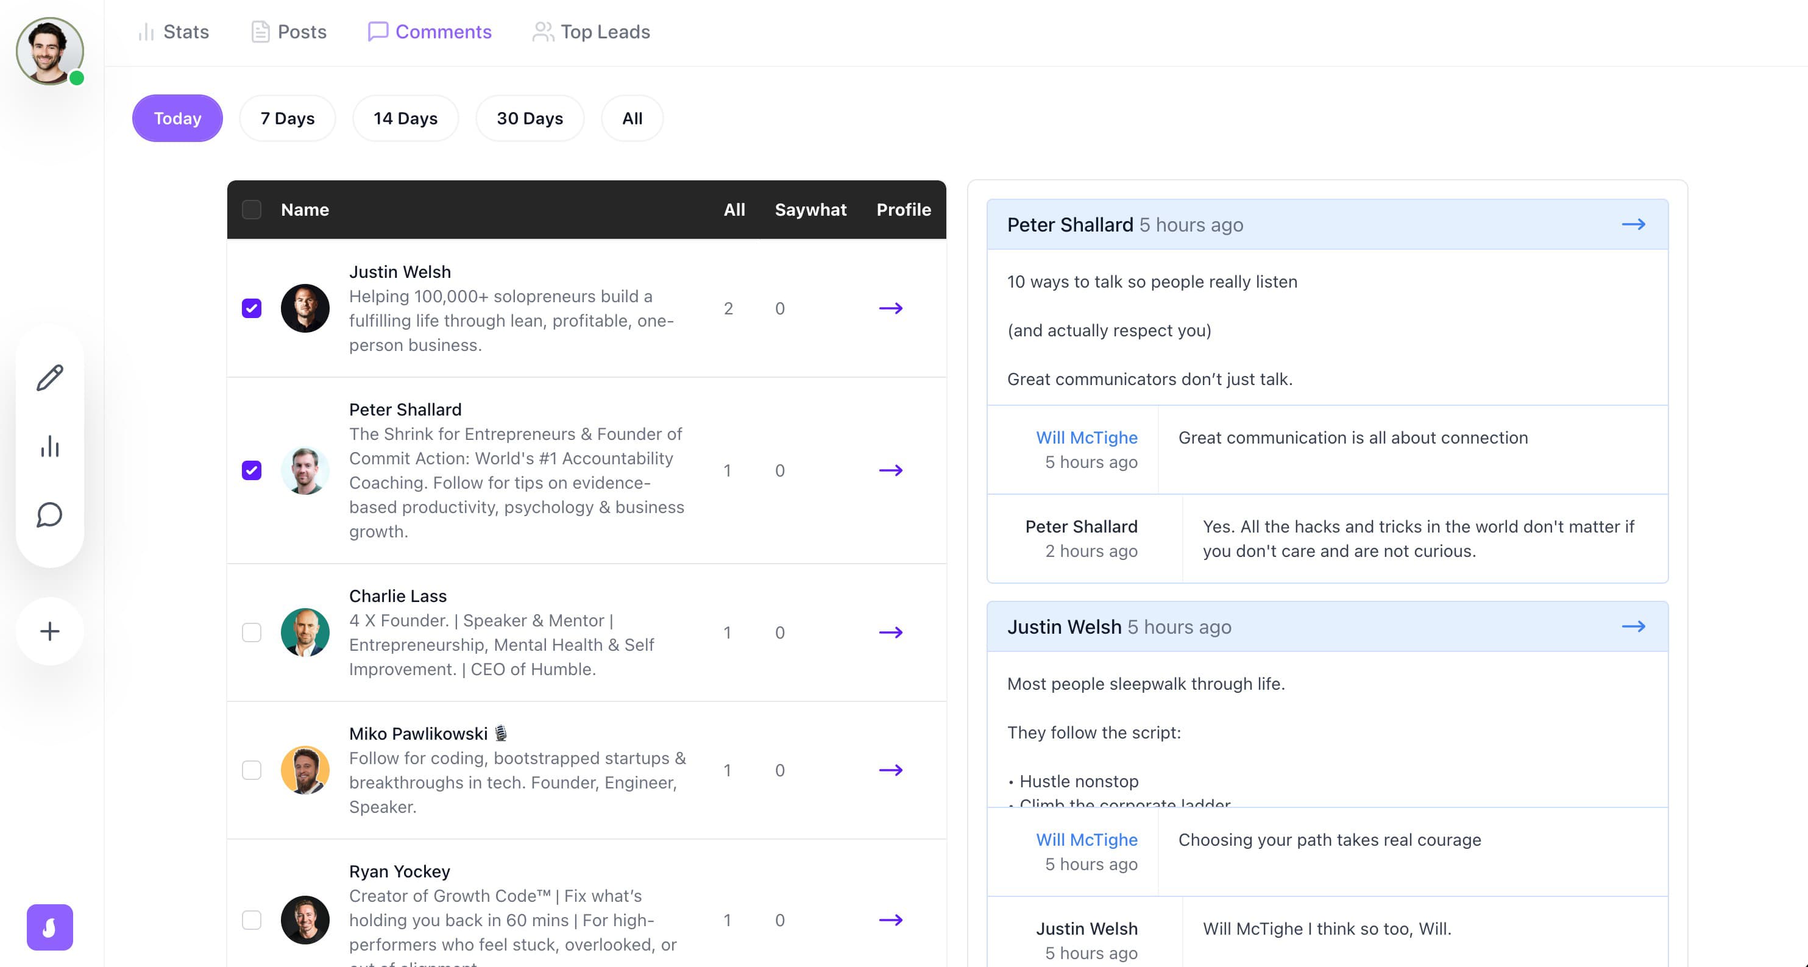Toggle the select-all checkbox in the table header
The width and height of the screenshot is (1808, 967).
[x=251, y=209]
